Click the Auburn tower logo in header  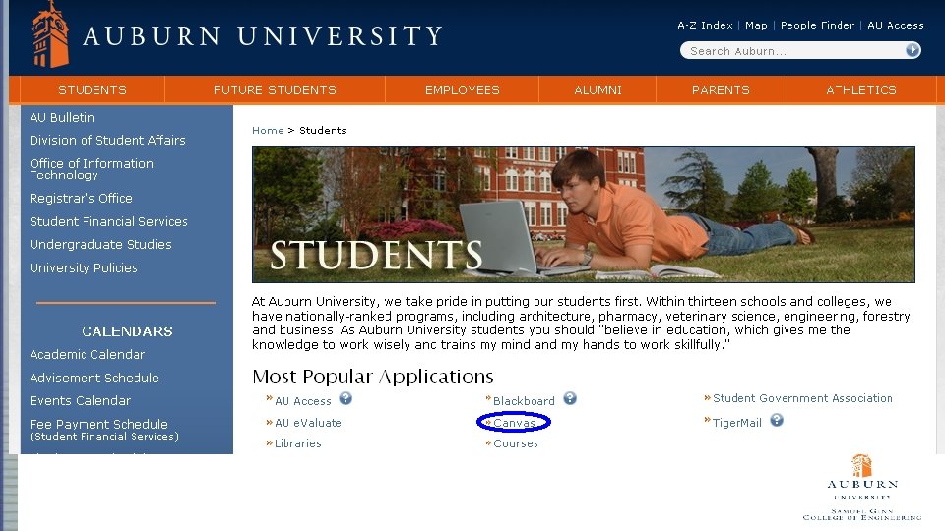50,34
